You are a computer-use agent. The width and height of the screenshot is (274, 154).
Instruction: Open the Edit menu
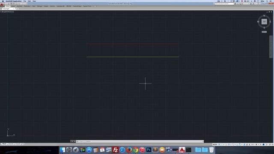(x=29, y=1)
